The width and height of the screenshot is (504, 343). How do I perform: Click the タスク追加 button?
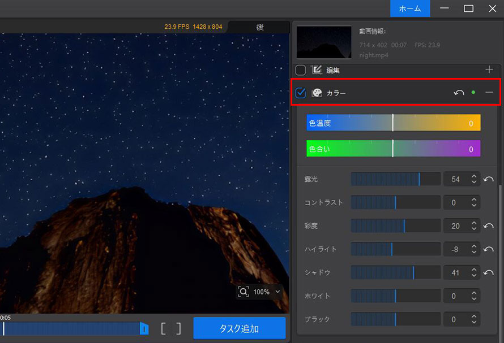click(x=239, y=328)
